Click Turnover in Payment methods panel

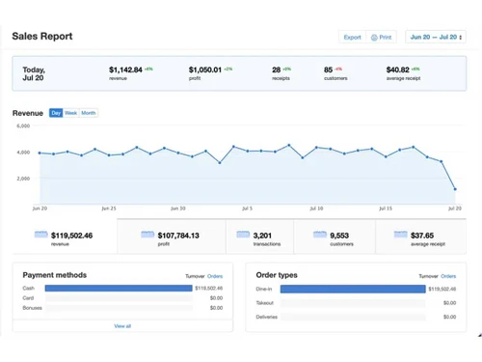(x=195, y=276)
